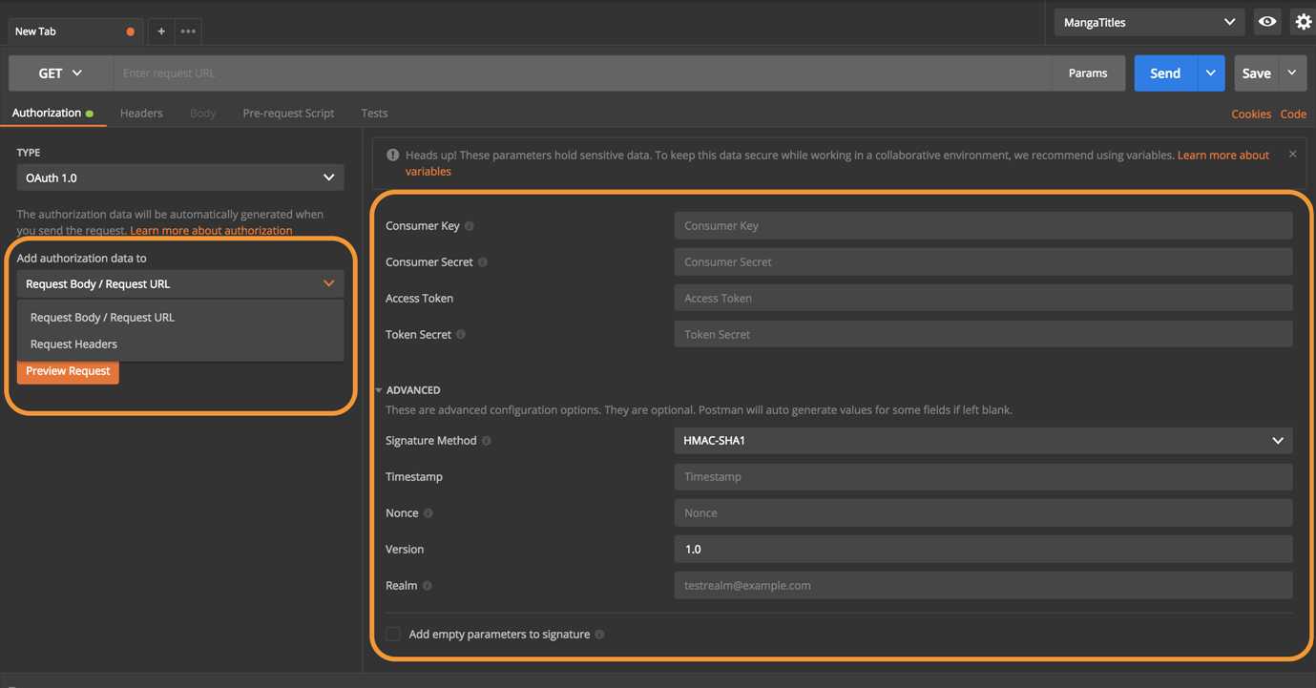
Task: Click Token Secret info icon
Action: point(461,335)
